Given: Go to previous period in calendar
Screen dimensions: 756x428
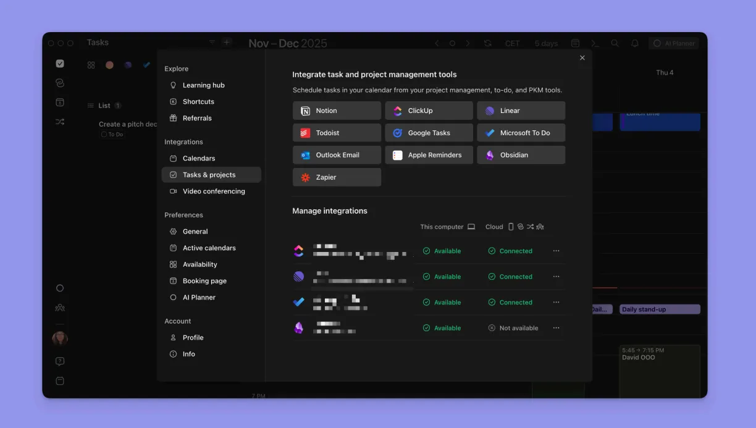Looking at the screenshot, I should (437, 43).
